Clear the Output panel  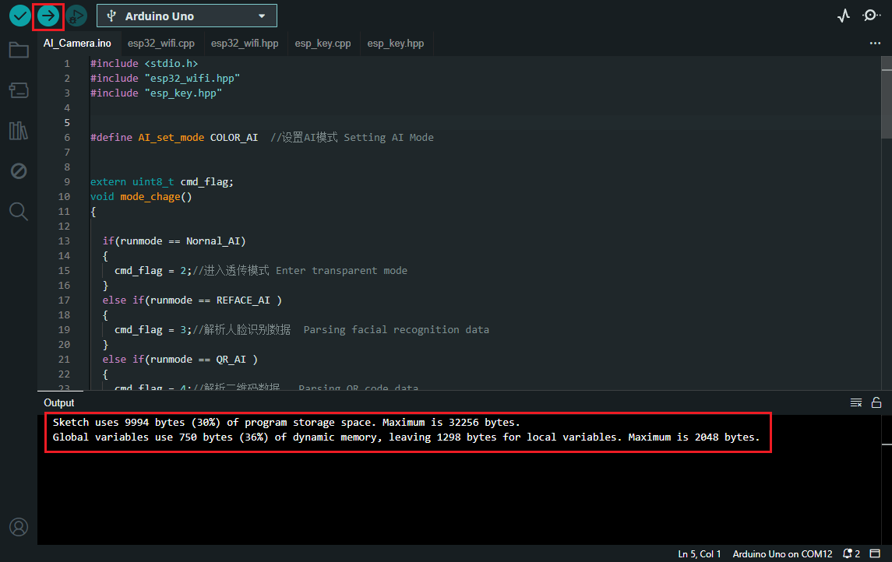pos(856,403)
